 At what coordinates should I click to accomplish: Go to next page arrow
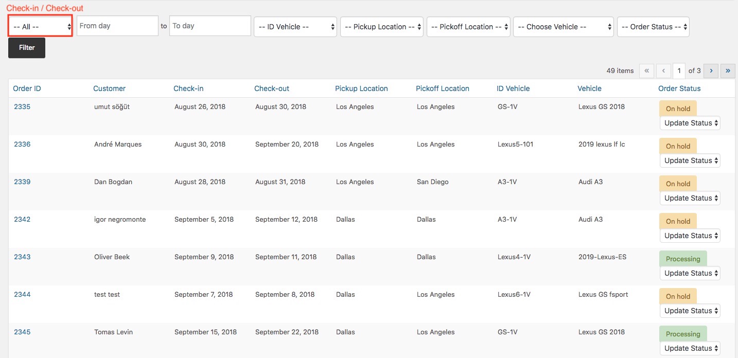[x=711, y=70]
